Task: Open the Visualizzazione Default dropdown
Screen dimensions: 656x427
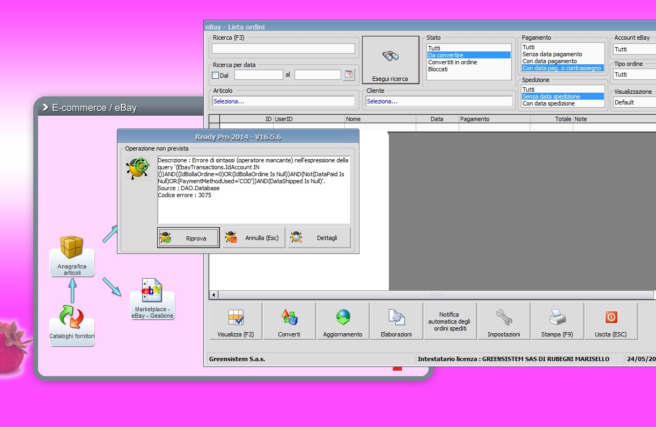Action: pyautogui.click(x=635, y=102)
